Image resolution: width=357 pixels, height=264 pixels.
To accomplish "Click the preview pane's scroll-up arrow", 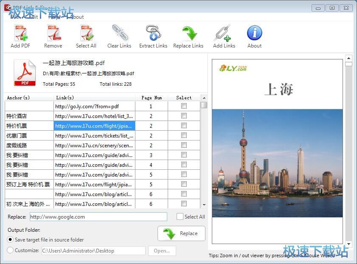I will (349, 58).
